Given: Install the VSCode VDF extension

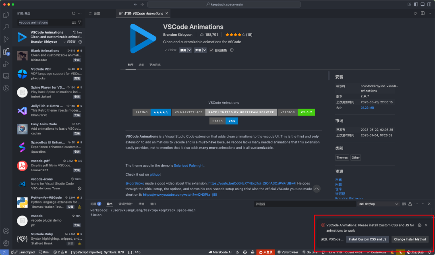Looking at the screenshot, I should [x=77, y=79].
